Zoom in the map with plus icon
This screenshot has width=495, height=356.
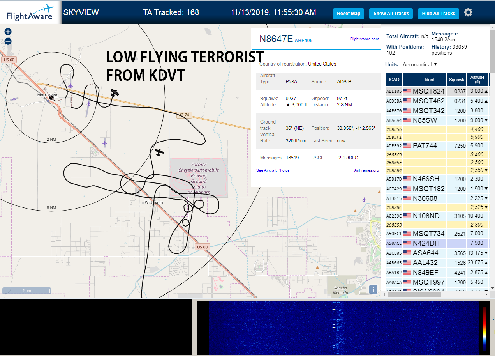click(x=8, y=32)
